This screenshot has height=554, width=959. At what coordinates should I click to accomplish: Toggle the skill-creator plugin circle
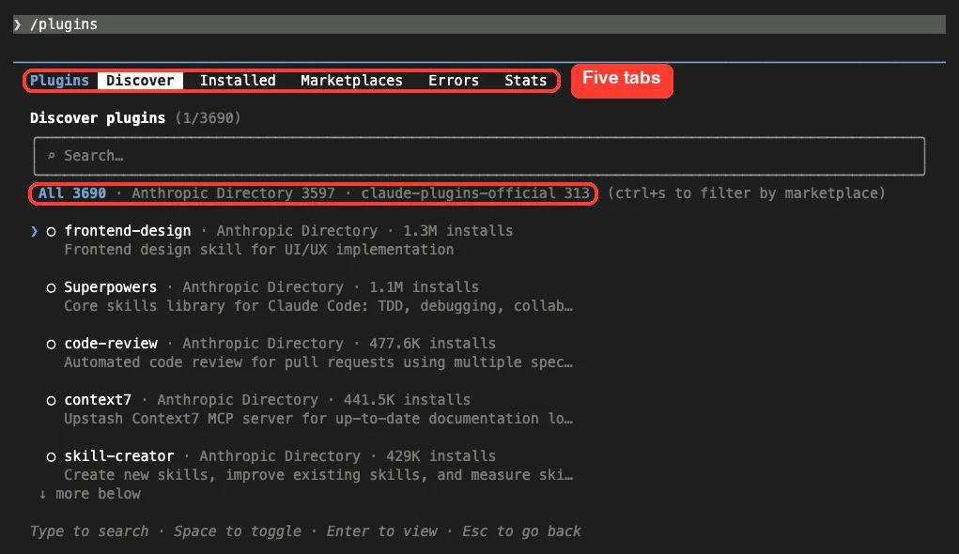pyautogui.click(x=52, y=456)
